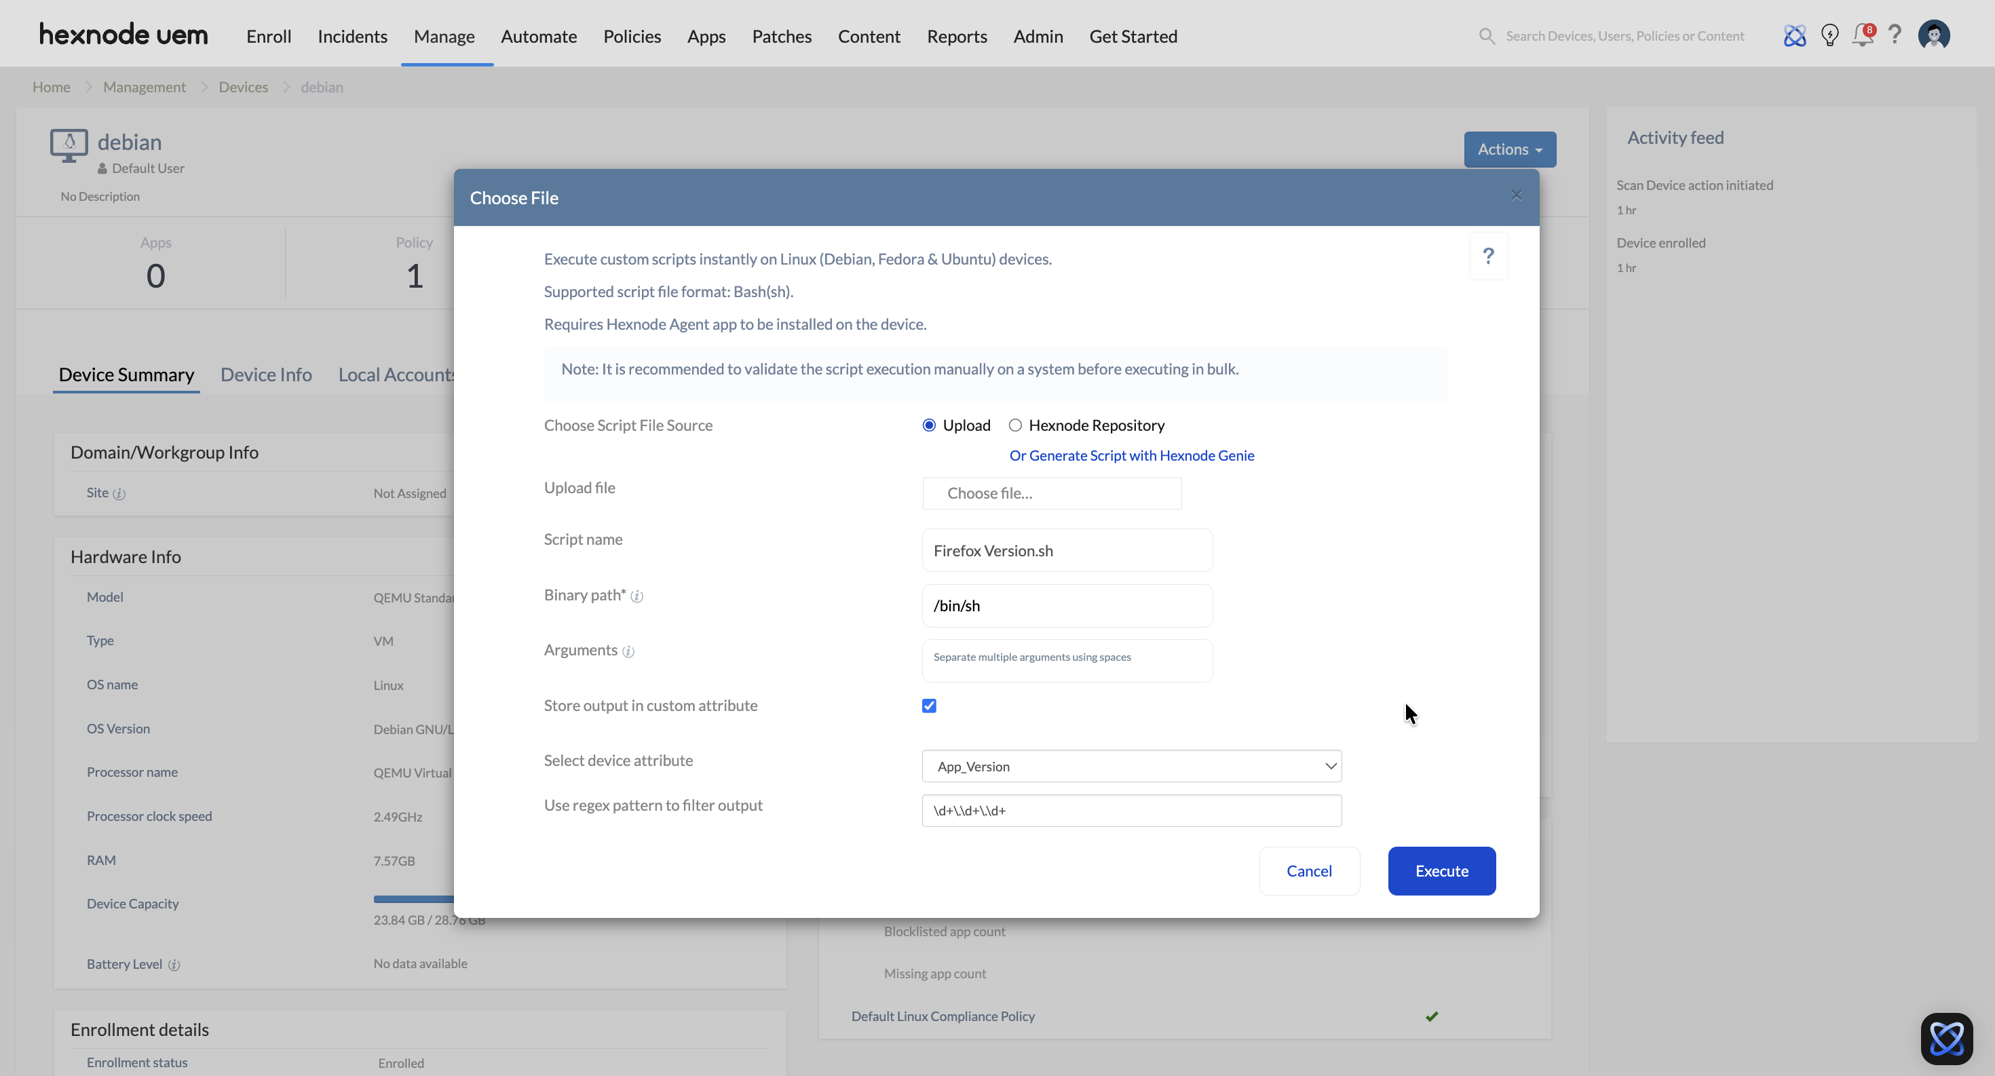The height and width of the screenshot is (1076, 1995).
Task: Open the Enroll menu
Action: coord(269,35)
